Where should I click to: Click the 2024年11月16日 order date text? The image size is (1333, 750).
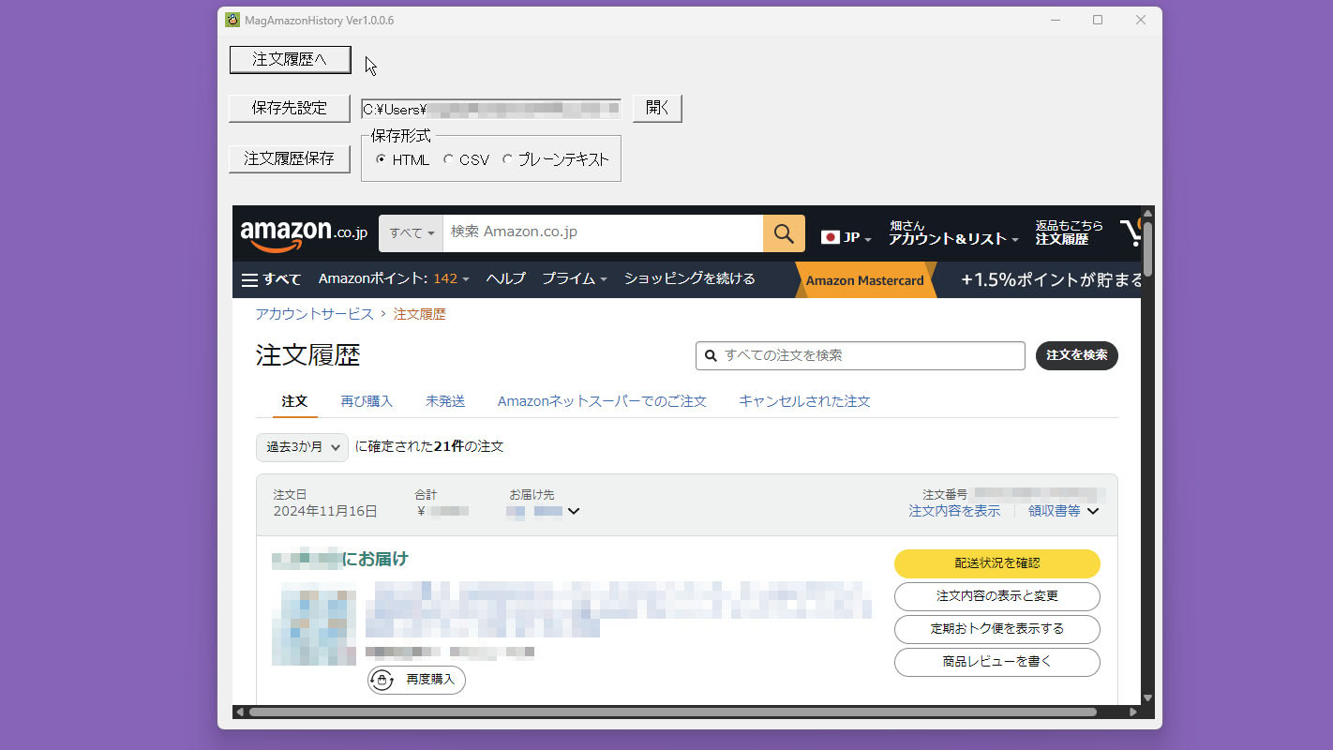coord(325,511)
